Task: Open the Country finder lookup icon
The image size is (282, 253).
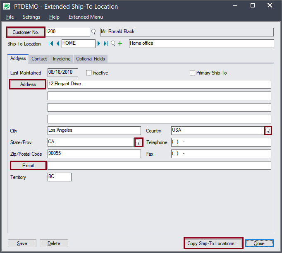Action: click(268, 130)
